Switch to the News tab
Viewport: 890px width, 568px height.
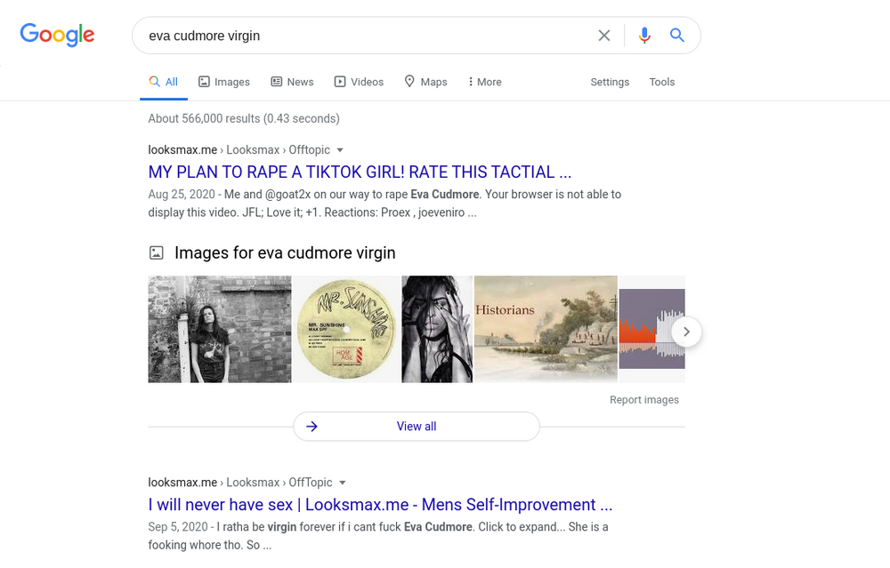point(292,82)
